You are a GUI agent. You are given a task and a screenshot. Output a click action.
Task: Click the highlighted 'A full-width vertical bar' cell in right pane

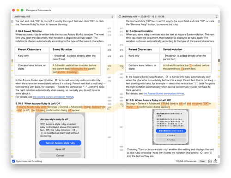pyautogui.click(x=186, y=67)
